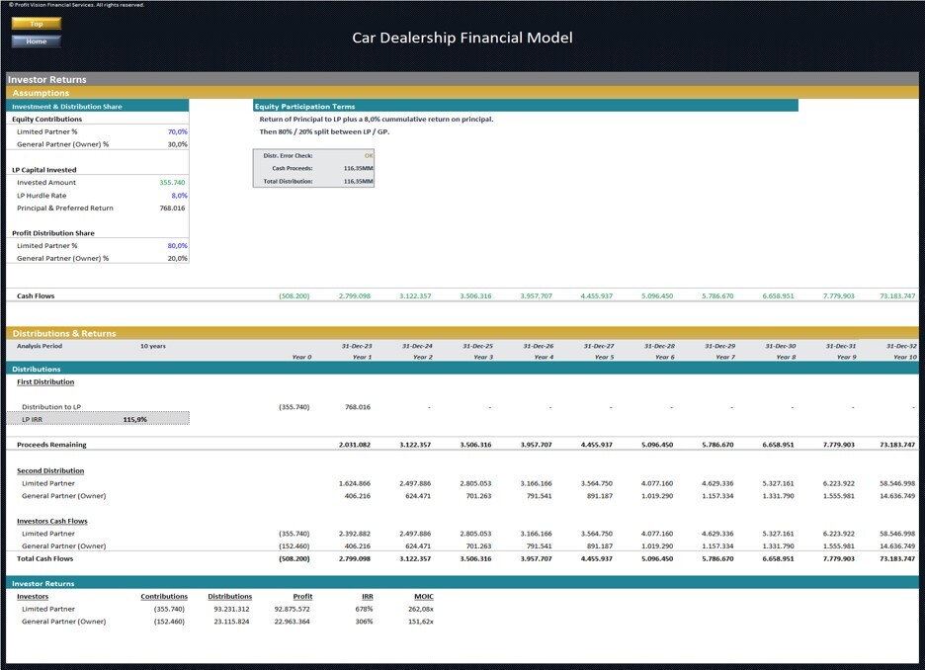The height and width of the screenshot is (670, 925).
Task: Click the Distributions & Returns section header
Action: pyautogui.click(x=63, y=334)
